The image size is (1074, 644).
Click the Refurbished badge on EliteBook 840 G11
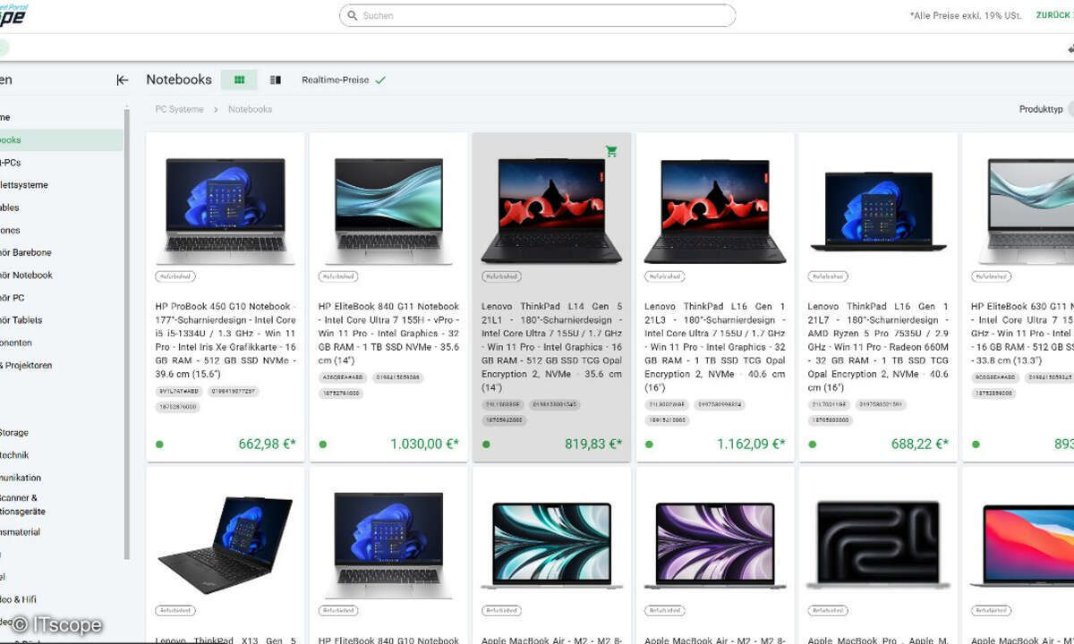pos(338,276)
